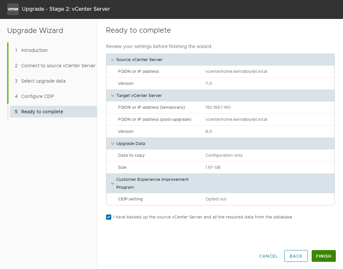The width and height of the screenshot is (343, 269).
Task: Click the CEIP setting label
Action: [x=130, y=199]
